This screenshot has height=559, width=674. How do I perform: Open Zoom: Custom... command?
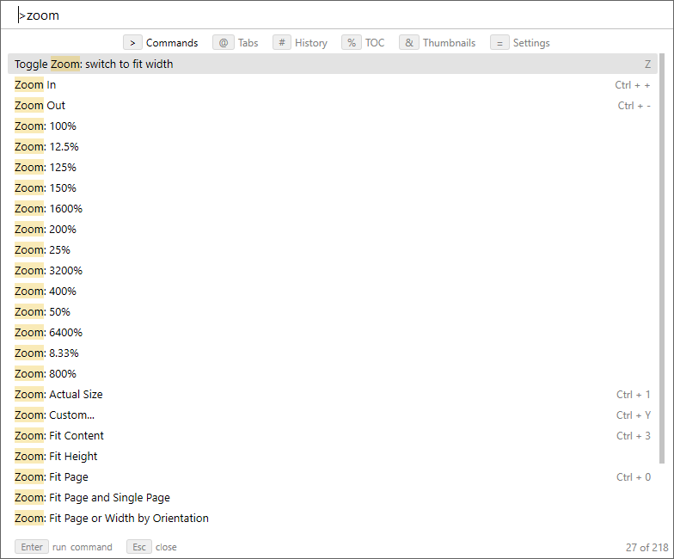click(x=333, y=415)
